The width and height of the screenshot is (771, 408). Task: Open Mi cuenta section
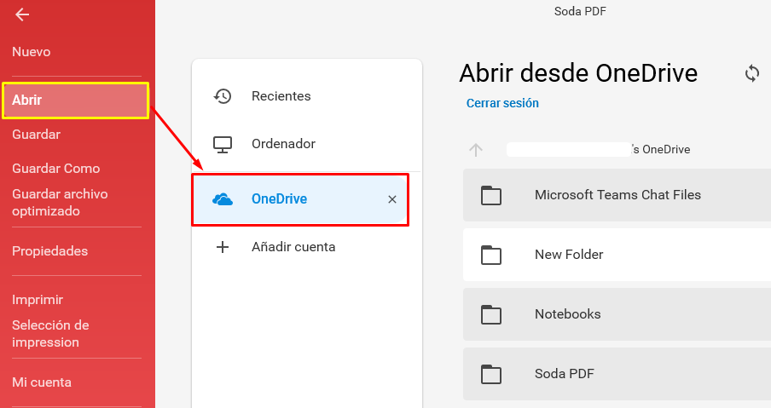[41, 382]
